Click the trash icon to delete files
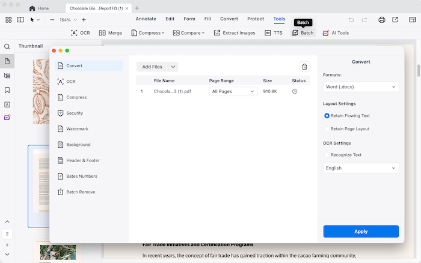The image size is (421, 263). tap(304, 67)
